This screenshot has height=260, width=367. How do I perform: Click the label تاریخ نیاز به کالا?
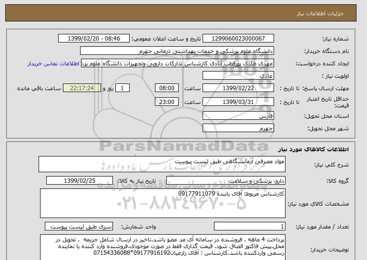(x=137, y=181)
